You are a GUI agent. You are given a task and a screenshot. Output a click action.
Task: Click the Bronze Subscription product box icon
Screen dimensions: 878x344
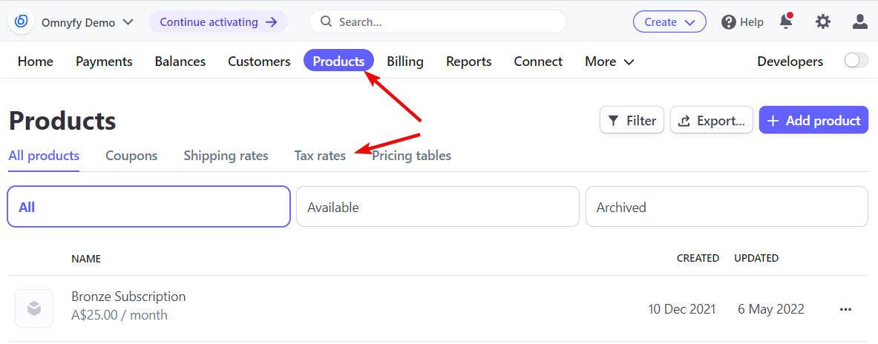[34, 308]
